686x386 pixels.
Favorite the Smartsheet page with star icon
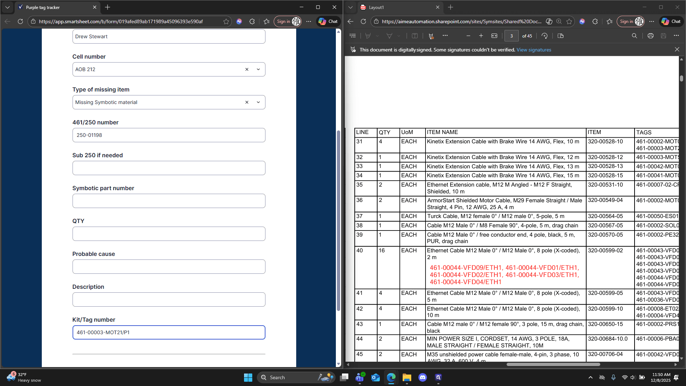(x=226, y=21)
